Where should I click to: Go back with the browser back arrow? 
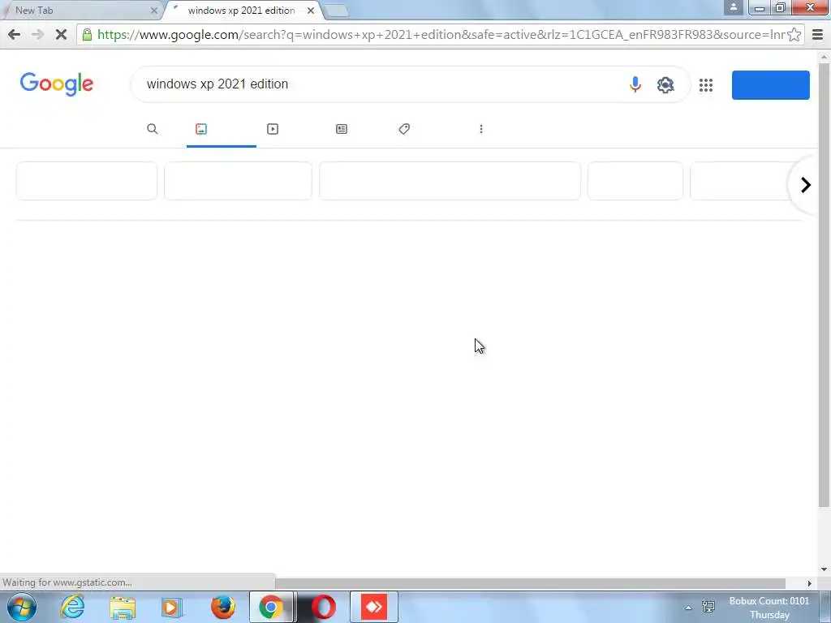point(15,35)
